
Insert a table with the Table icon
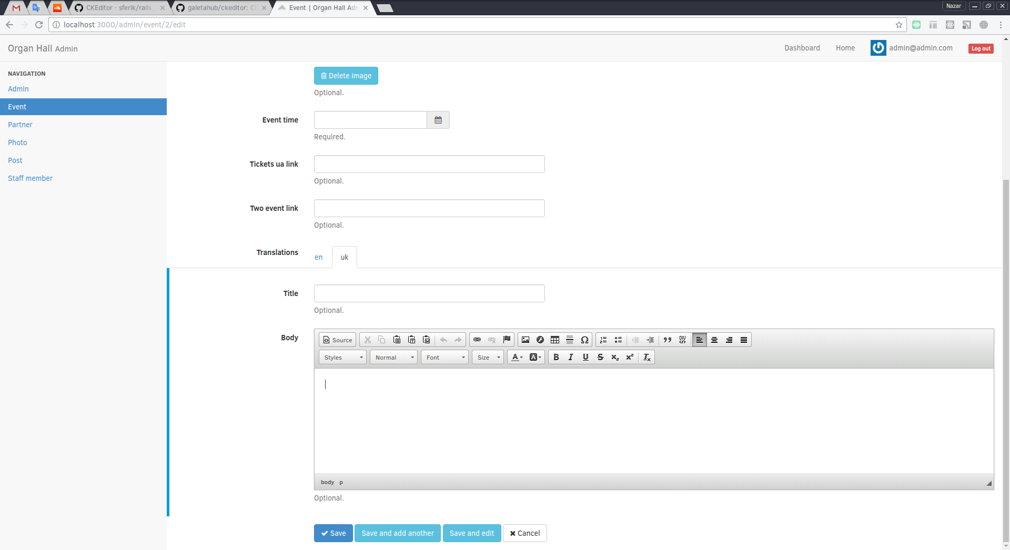(x=555, y=340)
